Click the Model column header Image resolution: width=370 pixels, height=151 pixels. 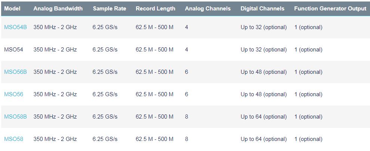tap(12, 9)
